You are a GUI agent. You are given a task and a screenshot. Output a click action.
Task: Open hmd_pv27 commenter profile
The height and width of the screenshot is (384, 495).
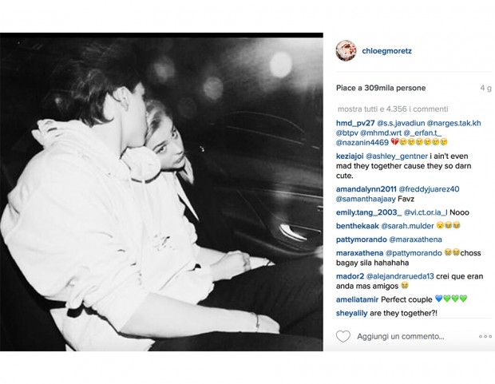(x=355, y=123)
